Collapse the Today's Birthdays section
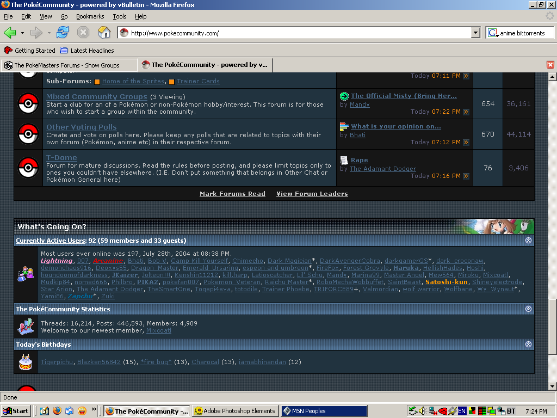The width and height of the screenshot is (557, 418). [x=528, y=344]
